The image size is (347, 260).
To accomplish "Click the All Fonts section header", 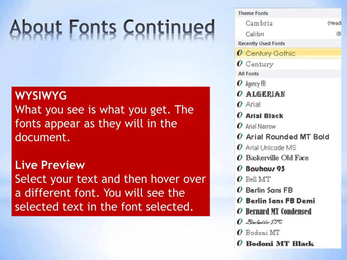I will (x=248, y=73).
